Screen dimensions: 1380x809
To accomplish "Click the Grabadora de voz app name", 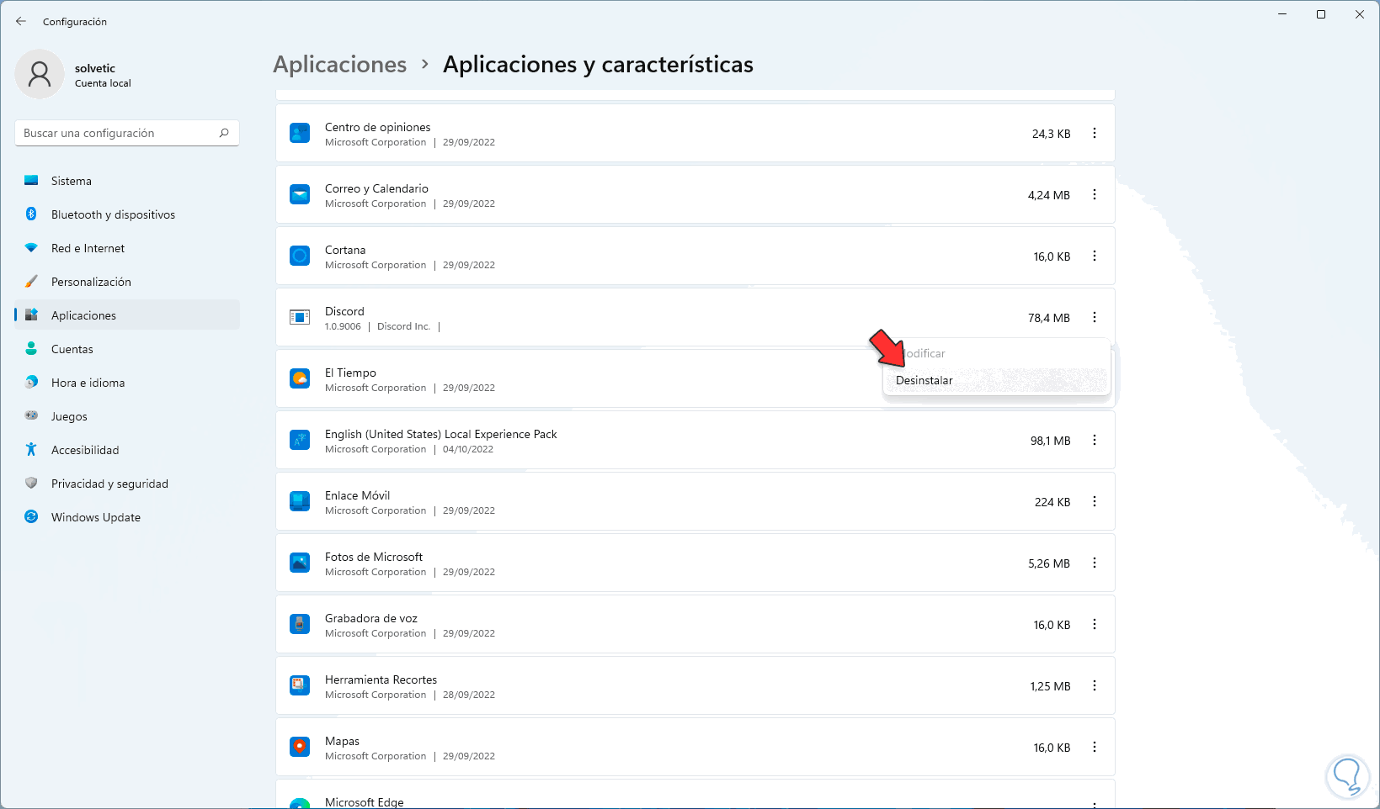I will [x=371, y=618].
